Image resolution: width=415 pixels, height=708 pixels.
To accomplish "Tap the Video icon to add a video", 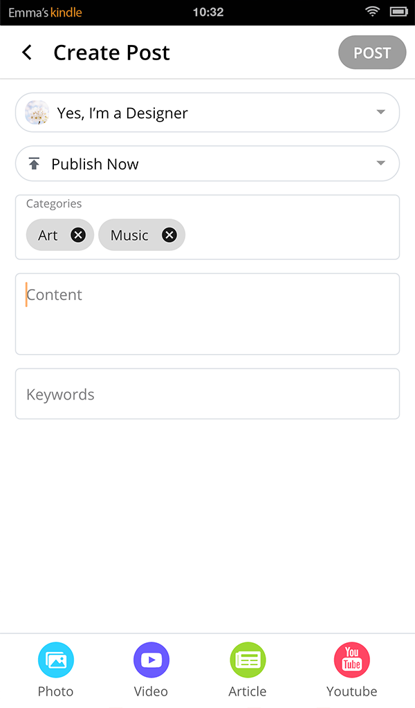I will (151, 660).
